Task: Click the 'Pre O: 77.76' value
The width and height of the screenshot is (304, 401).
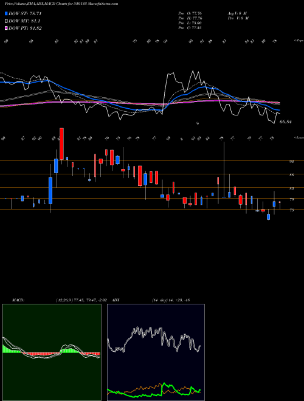Action: 191,13
